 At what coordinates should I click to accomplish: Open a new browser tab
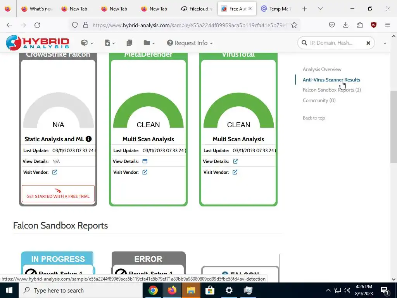coord(305,9)
